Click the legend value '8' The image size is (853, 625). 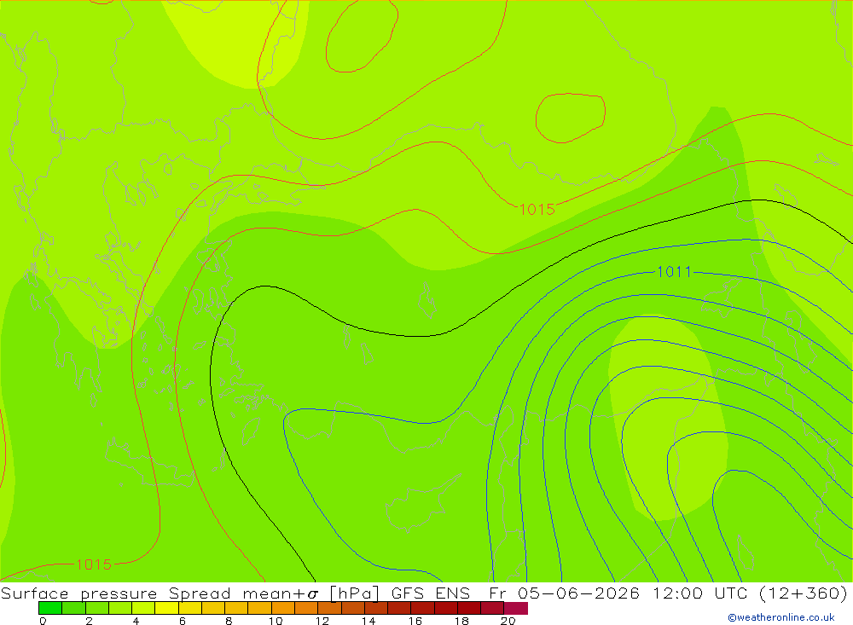[x=229, y=621]
